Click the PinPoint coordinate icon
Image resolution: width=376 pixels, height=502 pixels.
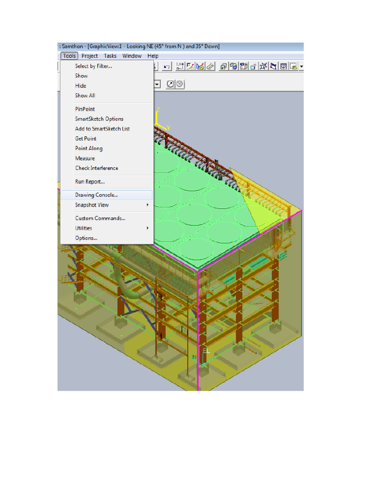[180, 66]
